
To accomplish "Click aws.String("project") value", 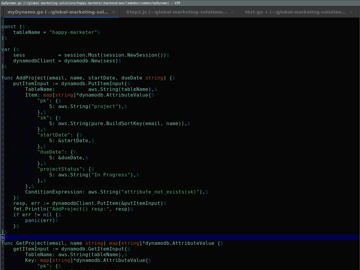I will [89, 106].
